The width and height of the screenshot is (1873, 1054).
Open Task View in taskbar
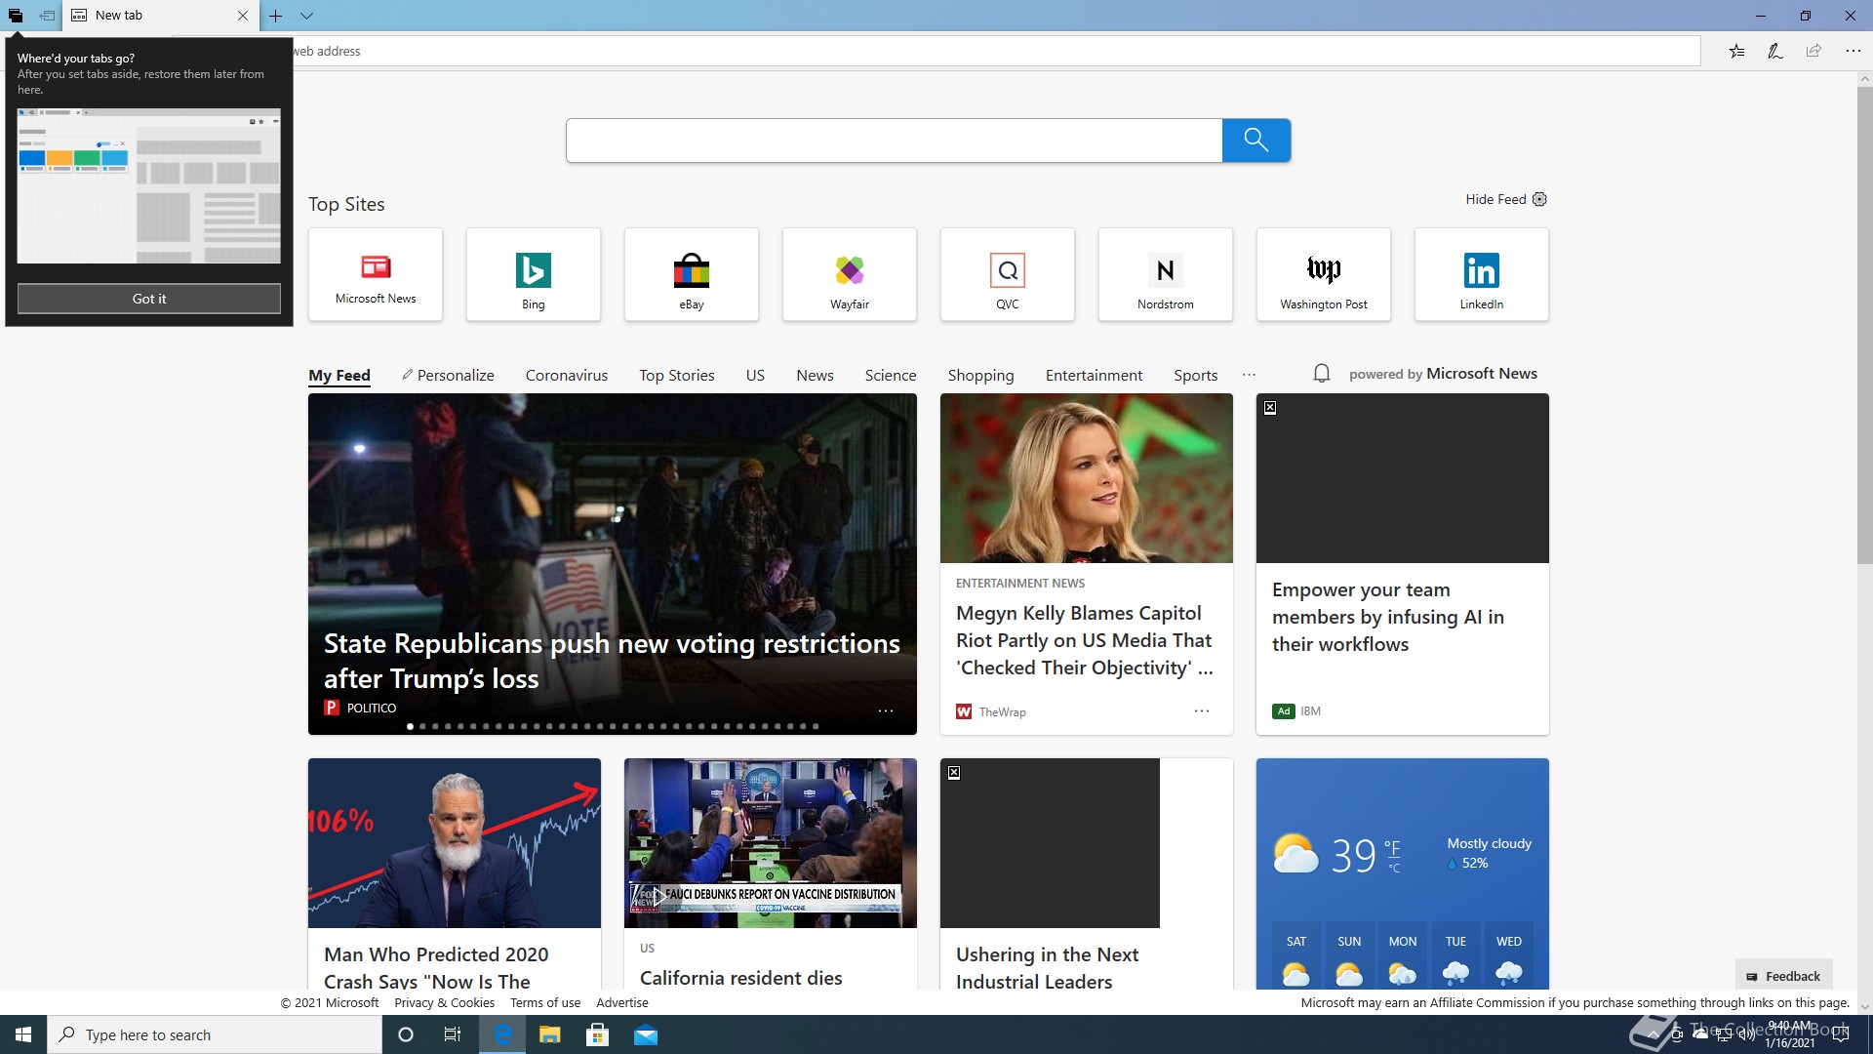[453, 1034]
